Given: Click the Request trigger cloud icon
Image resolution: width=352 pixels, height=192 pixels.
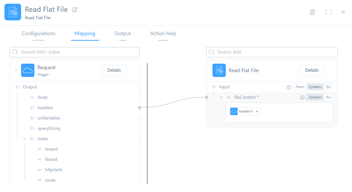Looking at the screenshot, I should point(28,70).
